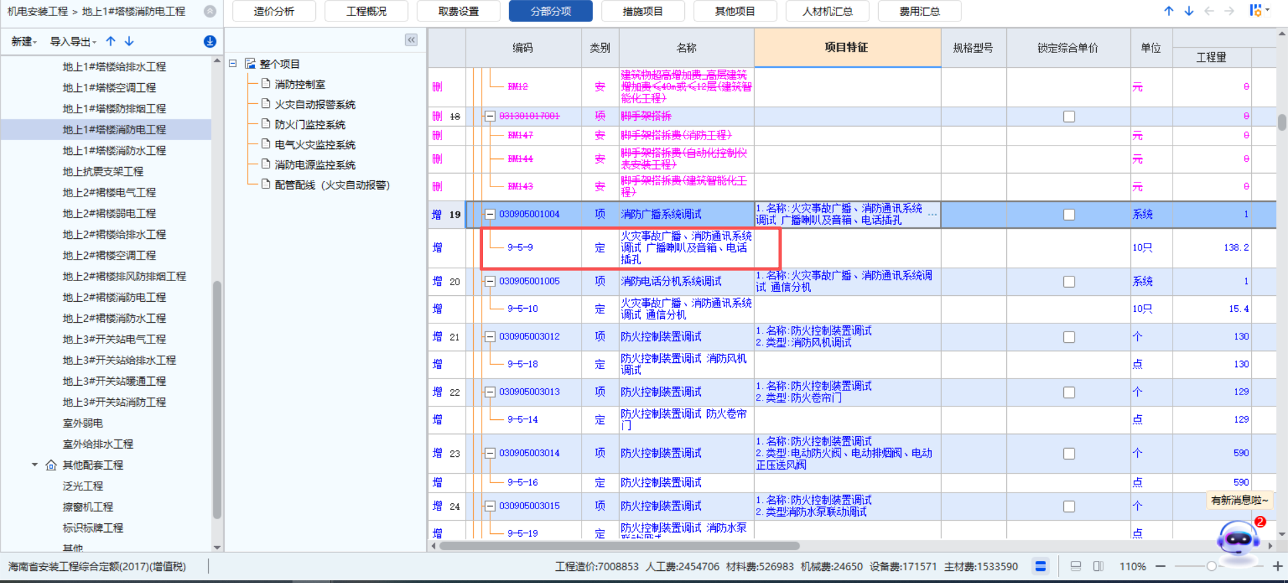Image resolution: width=1288 pixels, height=583 pixels.
Task: Select the 分部分项 tab
Action: pos(551,11)
